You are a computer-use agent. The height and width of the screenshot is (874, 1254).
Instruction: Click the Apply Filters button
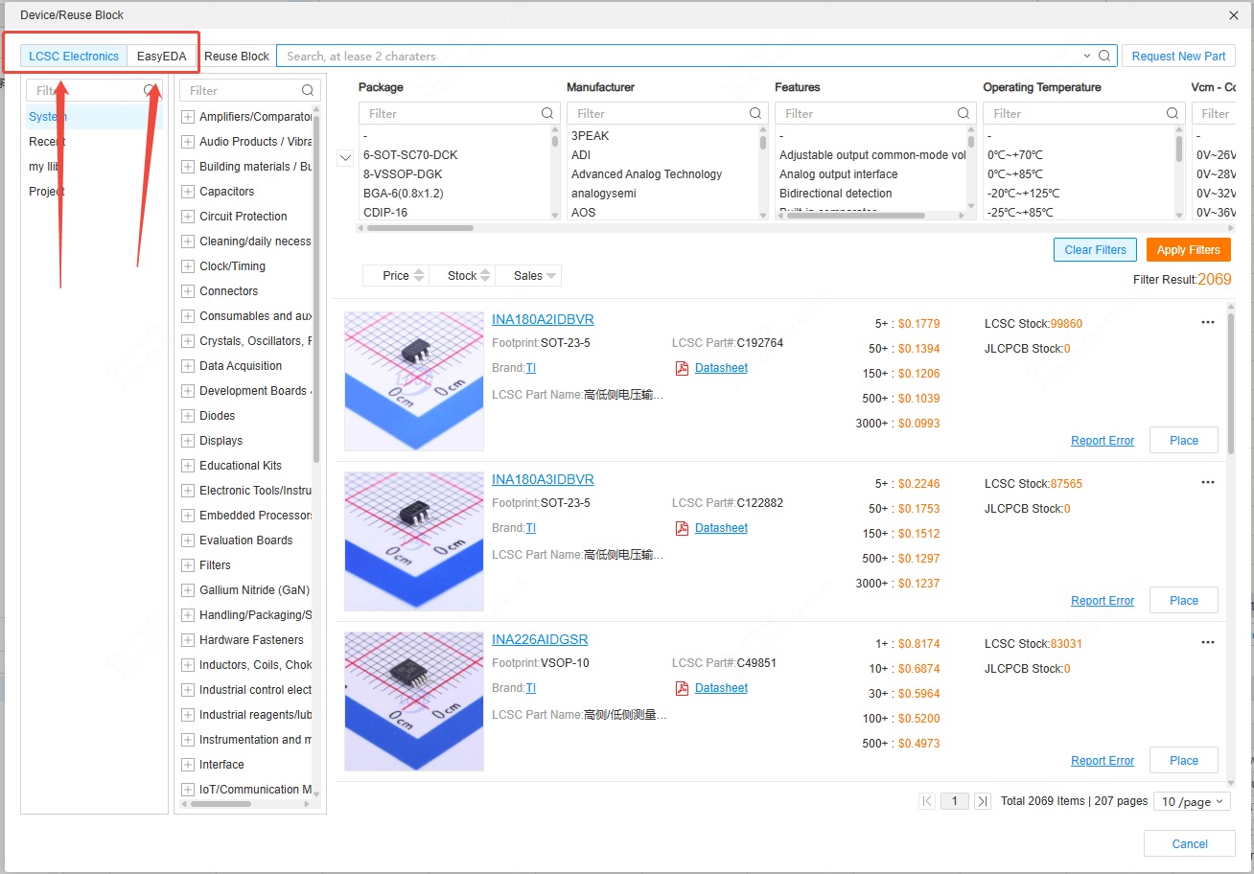(x=1189, y=250)
